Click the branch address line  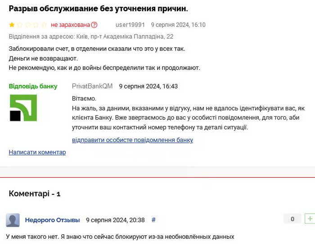91,36
